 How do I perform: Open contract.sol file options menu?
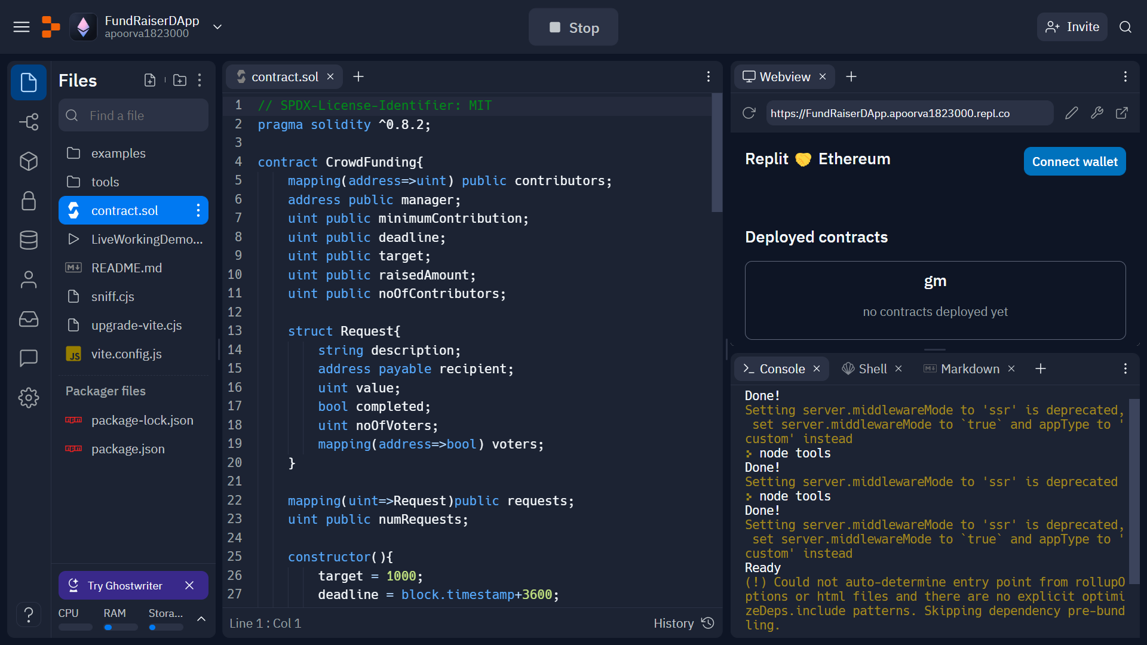198,210
